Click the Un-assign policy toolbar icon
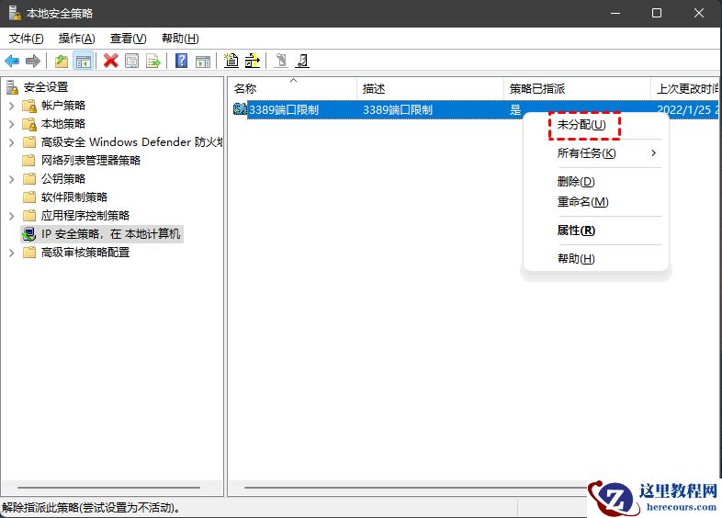Image resolution: width=722 pixels, height=518 pixels. [x=302, y=61]
